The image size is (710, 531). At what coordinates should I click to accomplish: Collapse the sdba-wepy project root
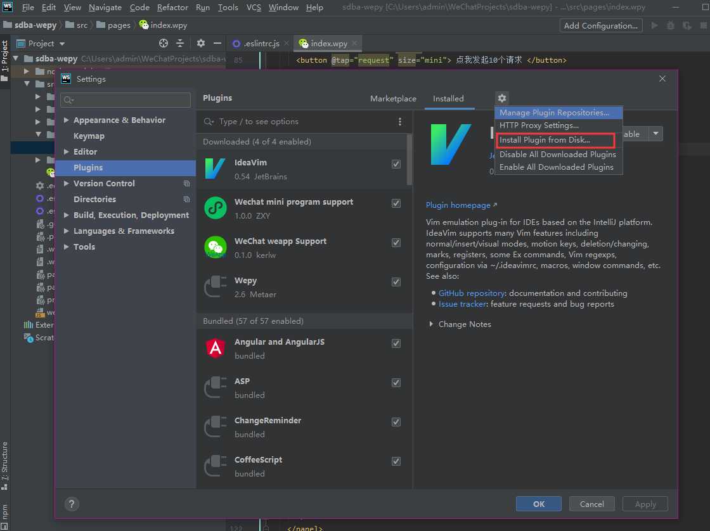coord(16,58)
